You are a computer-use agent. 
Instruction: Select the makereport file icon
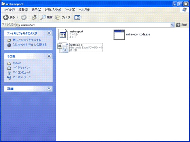point(63,34)
